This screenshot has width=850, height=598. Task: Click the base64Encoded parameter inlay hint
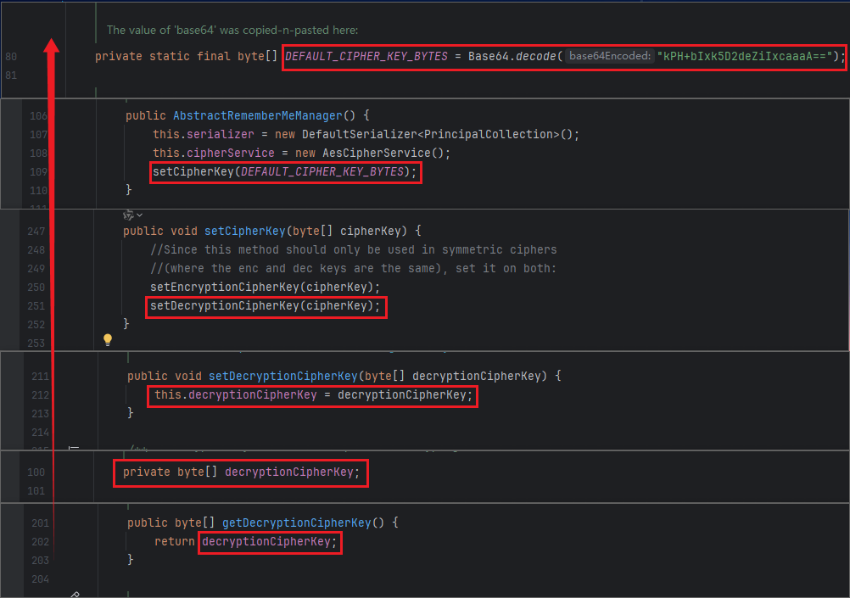tap(610, 56)
